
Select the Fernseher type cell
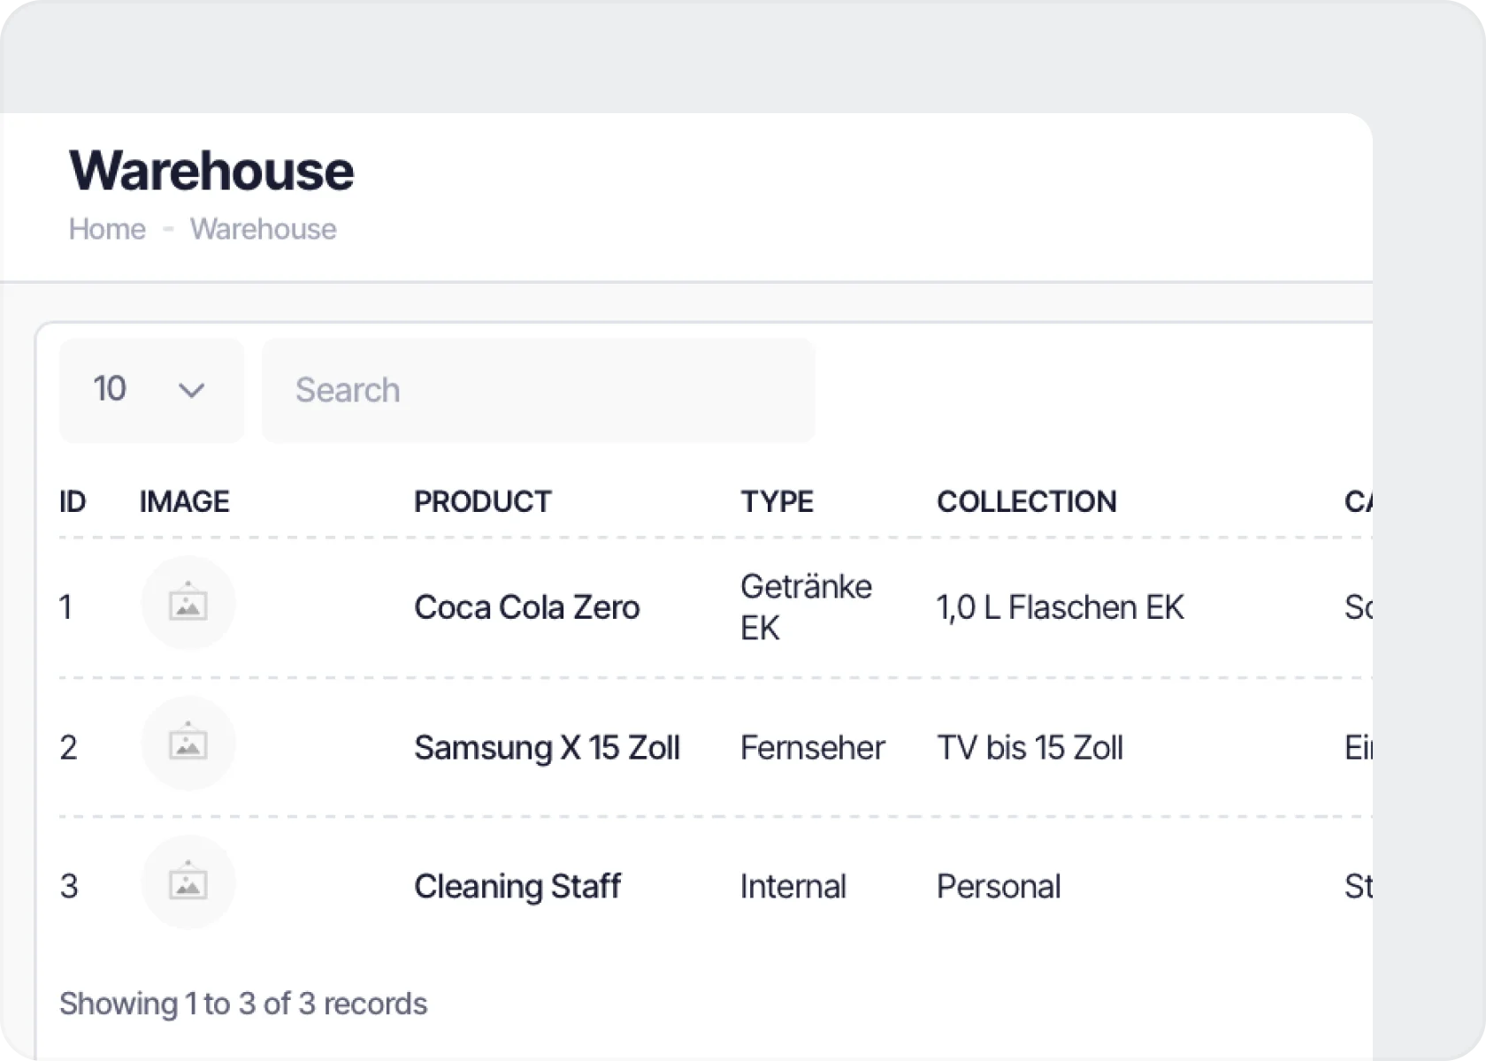click(x=812, y=748)
